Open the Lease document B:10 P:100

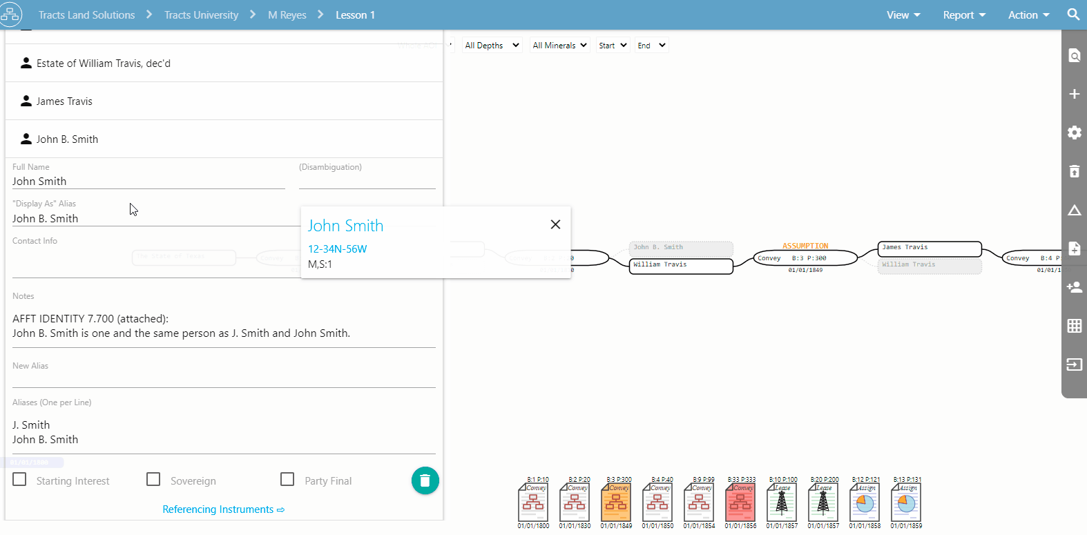(x=782, y=502)
